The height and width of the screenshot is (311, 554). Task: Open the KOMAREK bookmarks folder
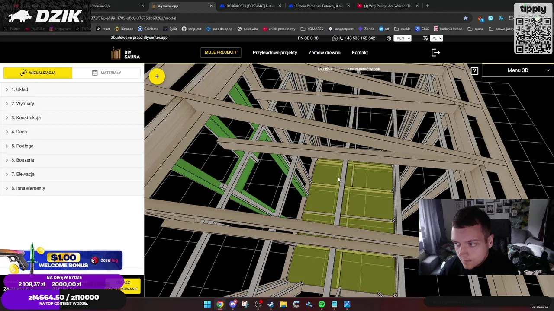pos(312,29)
